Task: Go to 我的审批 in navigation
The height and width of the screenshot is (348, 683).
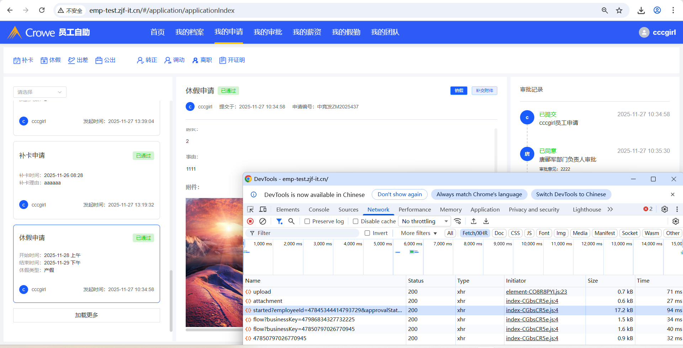Action: pos(268,32)
